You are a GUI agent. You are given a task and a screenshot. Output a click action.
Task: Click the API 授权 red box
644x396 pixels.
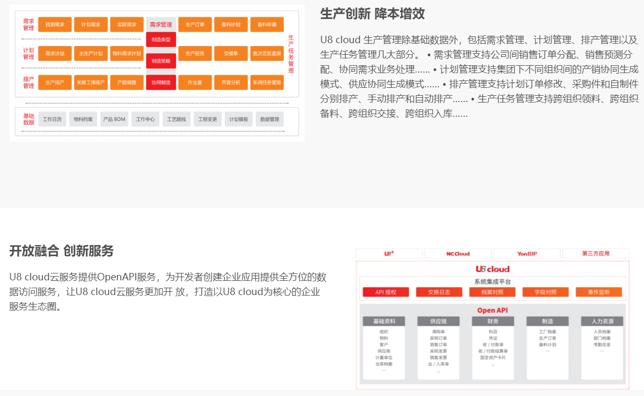pyautogui.click(x=386, y=292)
